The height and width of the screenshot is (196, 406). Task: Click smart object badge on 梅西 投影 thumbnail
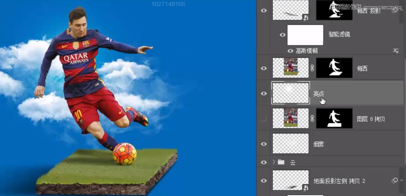click(x=306, y=17)
